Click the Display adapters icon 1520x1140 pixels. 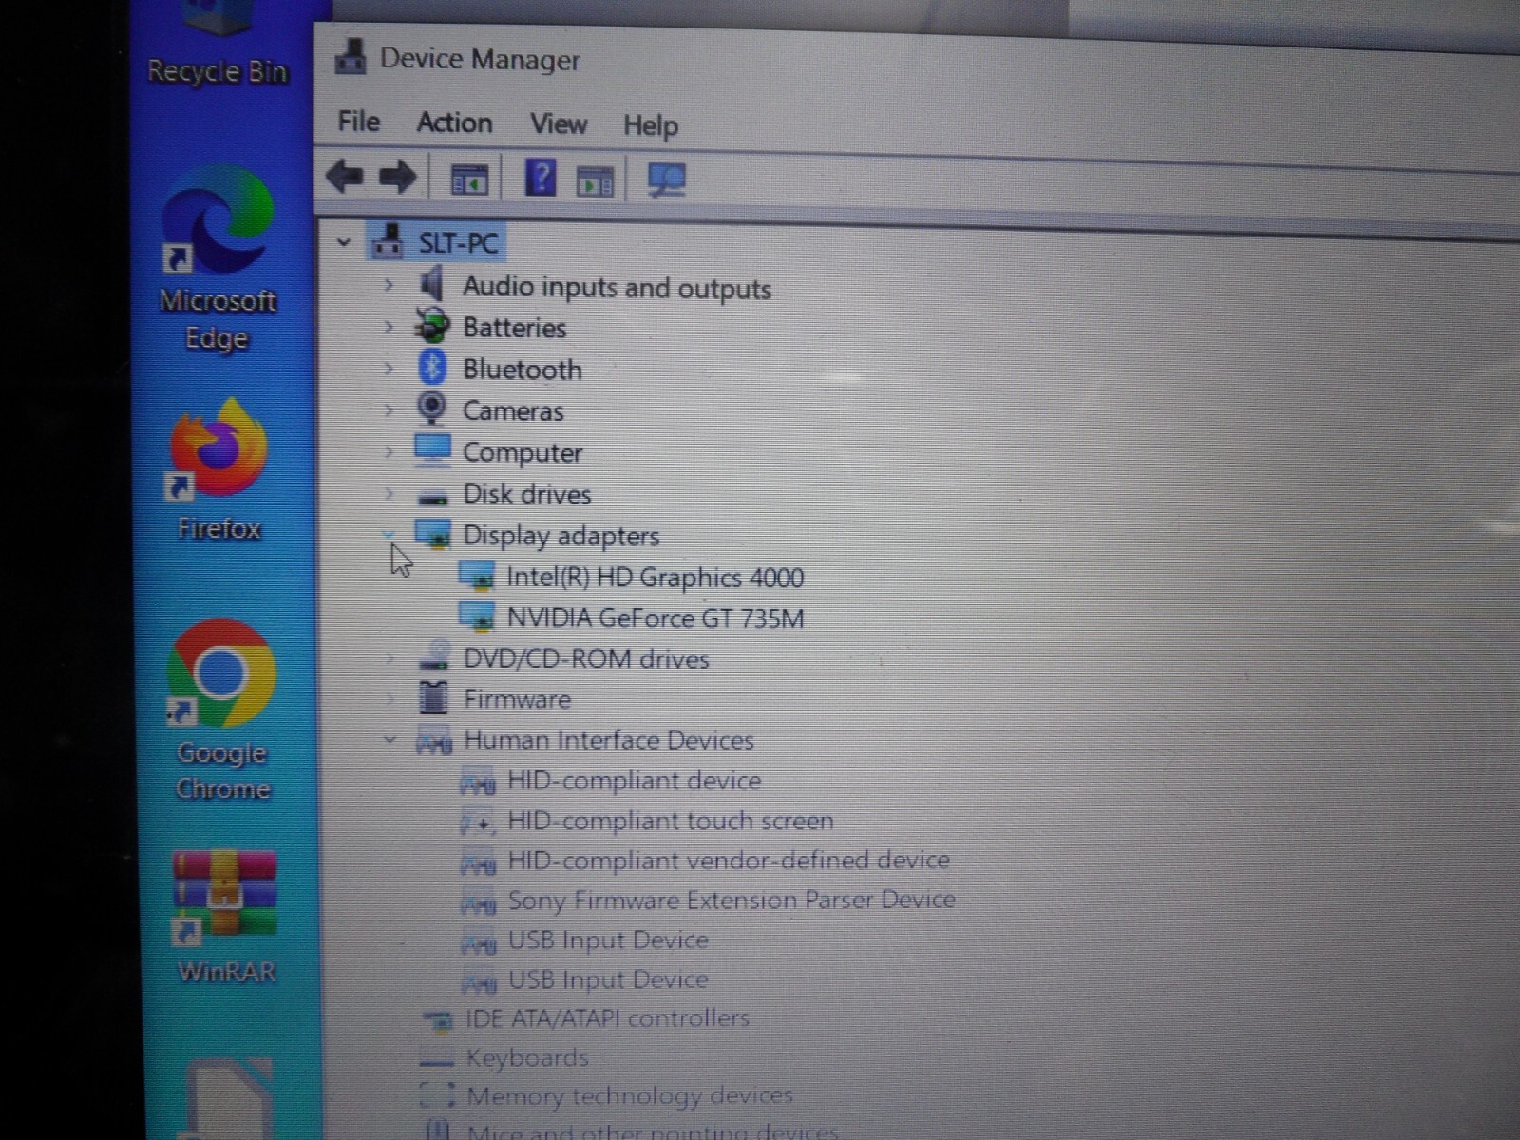[433, 535]
